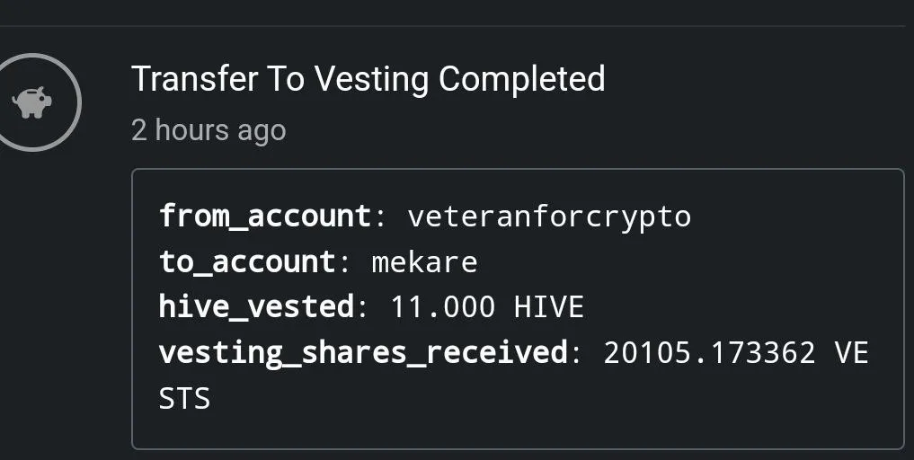Open the Transfer To Vesting Completed title
914x460 pixels.
[x=368, y=79]
